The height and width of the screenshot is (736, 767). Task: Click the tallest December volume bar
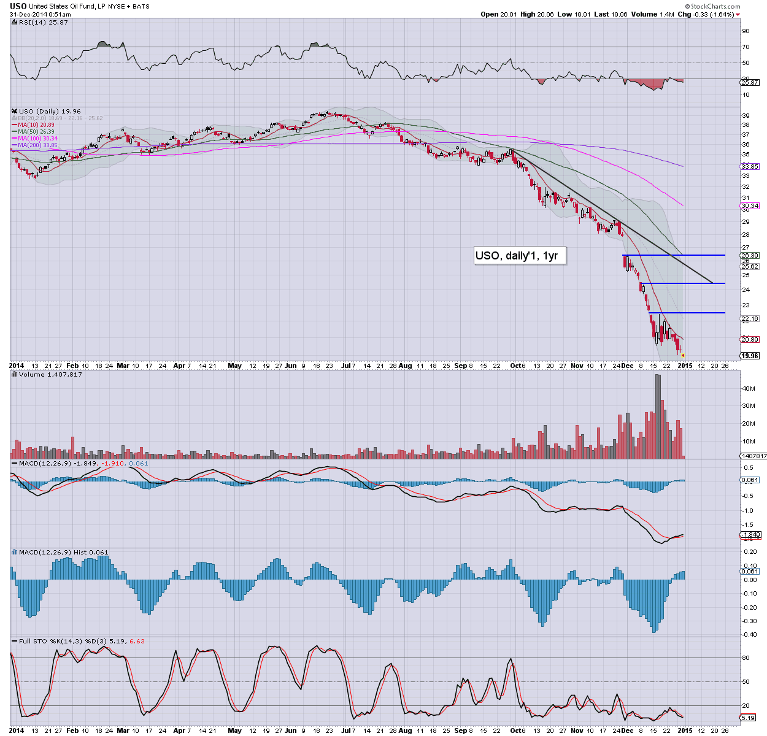coord(658,416)
